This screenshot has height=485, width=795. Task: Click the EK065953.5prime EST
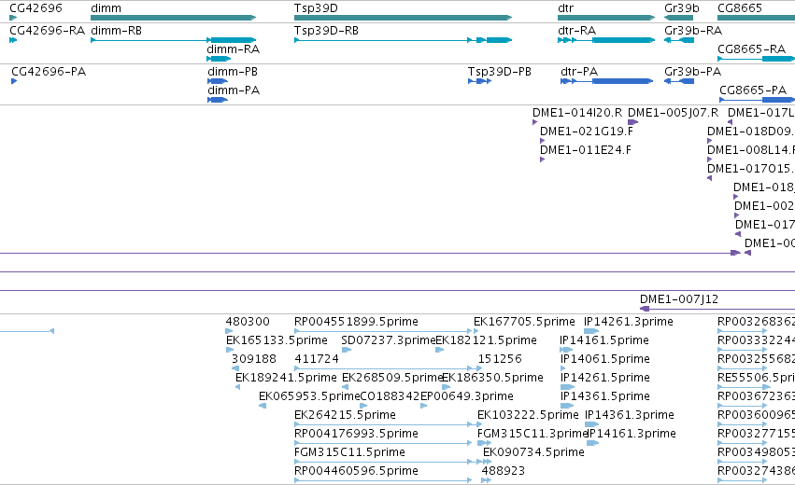tap(263, 406)
